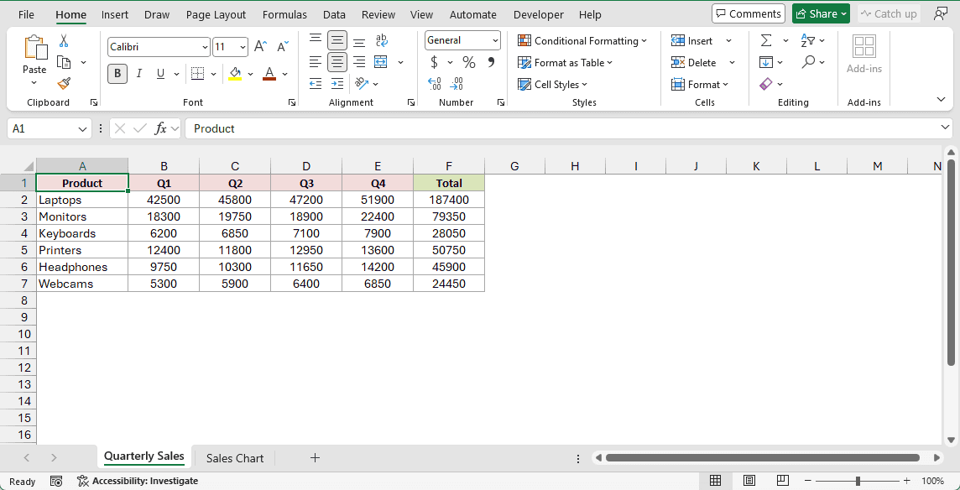Open the Data tab
The image size is (960, 490).
[334, 15]
